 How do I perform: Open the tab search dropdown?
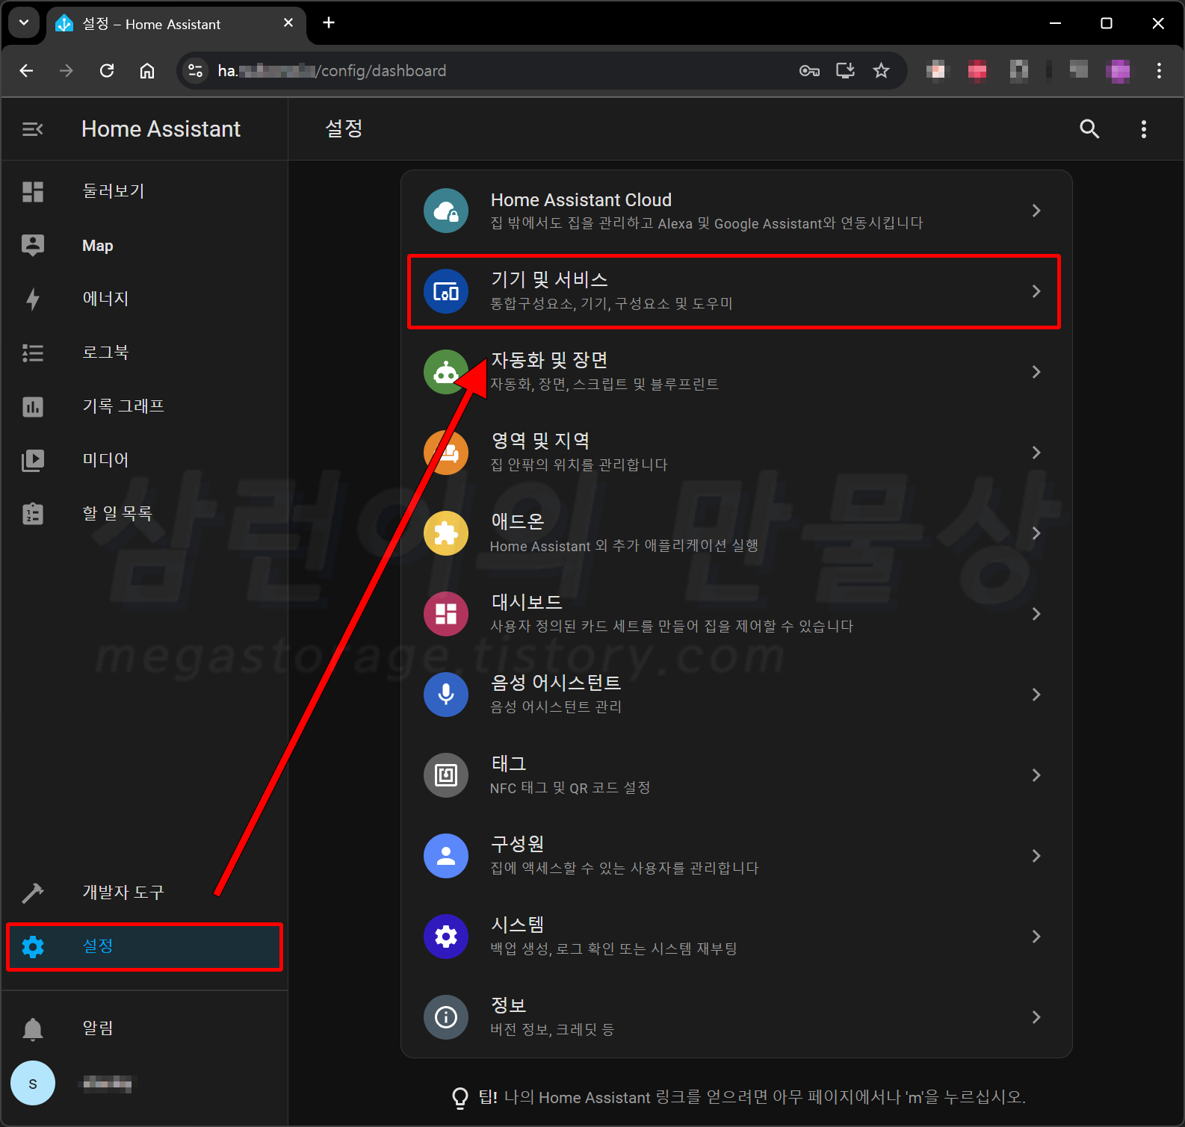pos(24,23)
